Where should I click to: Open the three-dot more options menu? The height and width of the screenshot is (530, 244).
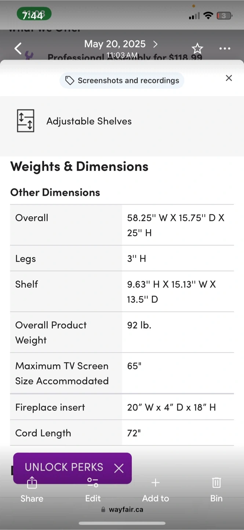[x=225, y=49]
